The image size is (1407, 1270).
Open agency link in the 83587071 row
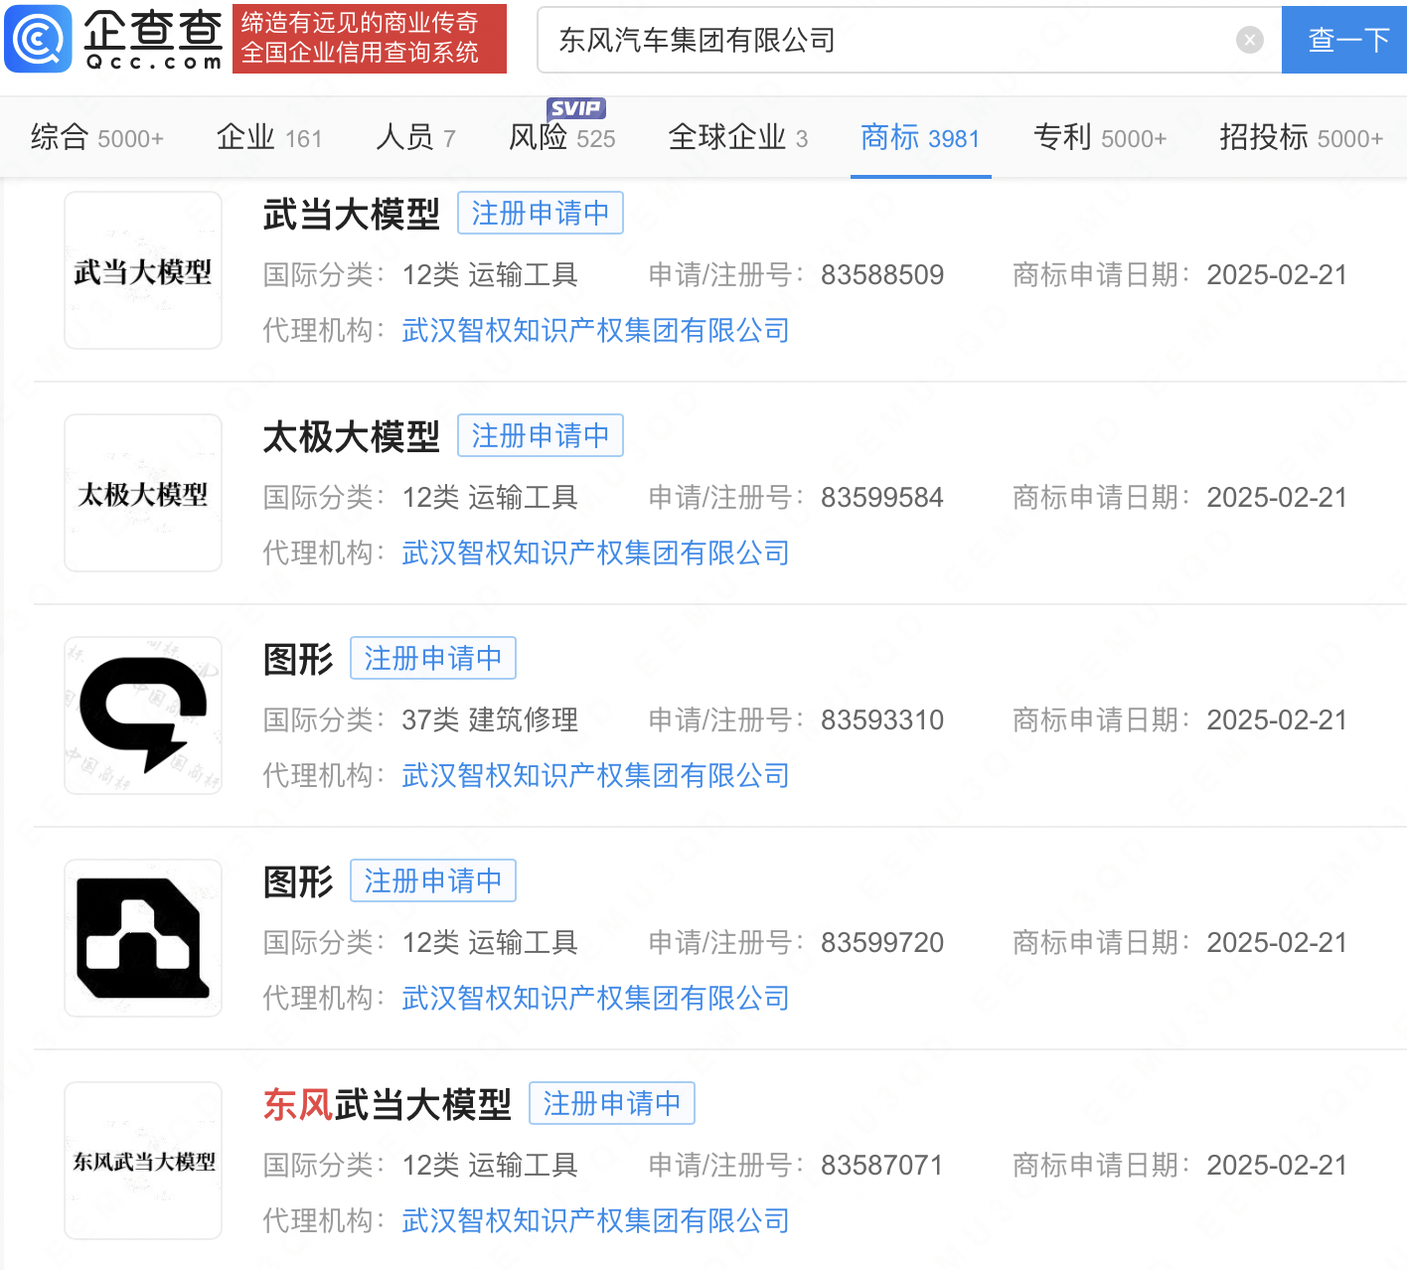pyautogui.click(x=595, y=1220)
